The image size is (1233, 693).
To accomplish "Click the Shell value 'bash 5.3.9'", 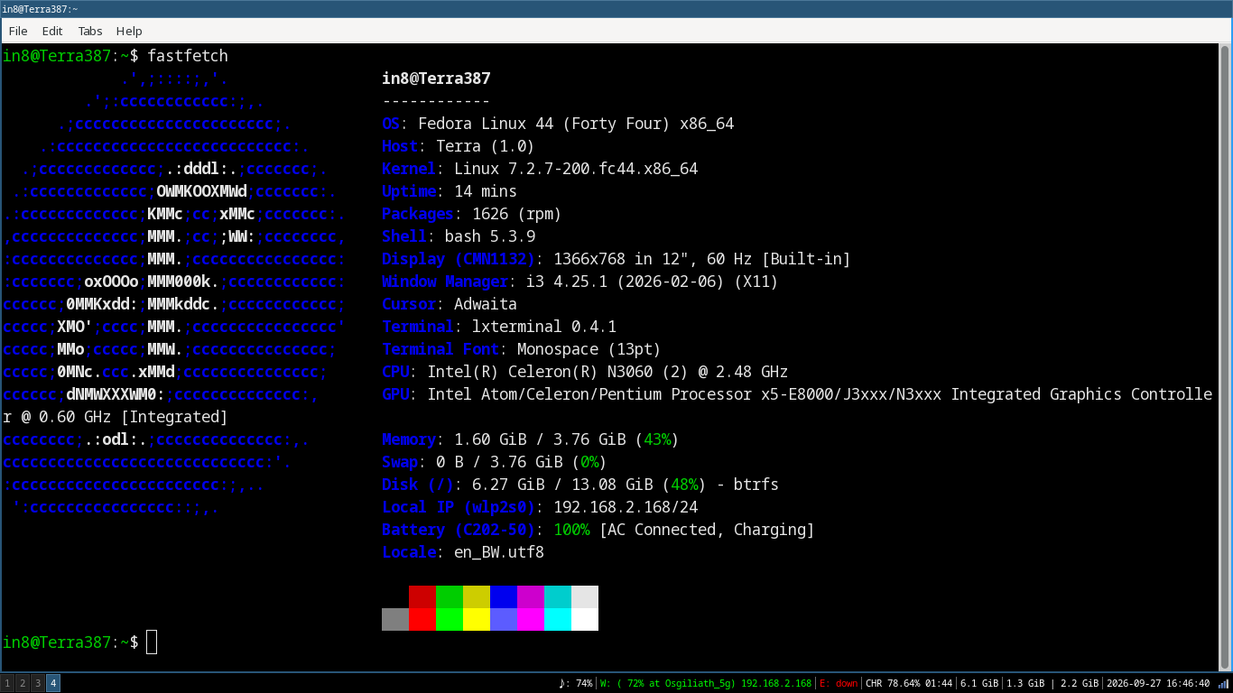I will [x=490, y=236].
